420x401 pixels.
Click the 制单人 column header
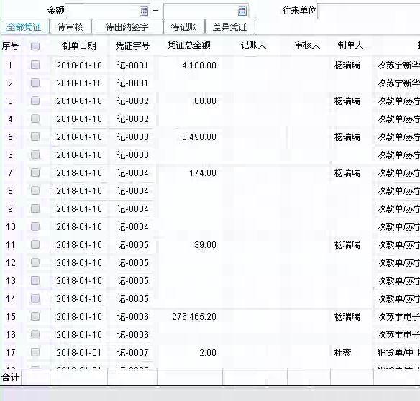(350, 45)
